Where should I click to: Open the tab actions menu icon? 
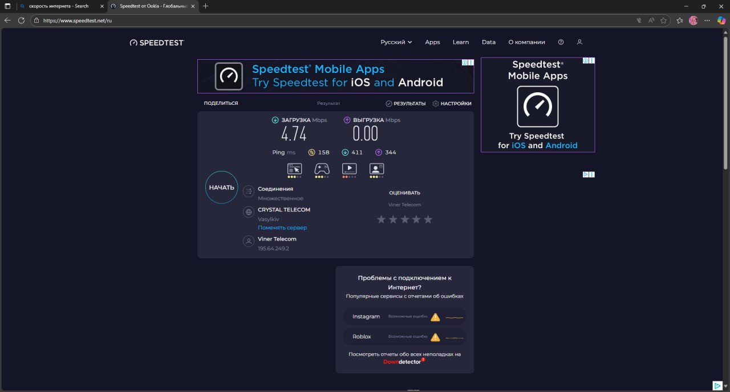tap(7, 6)
